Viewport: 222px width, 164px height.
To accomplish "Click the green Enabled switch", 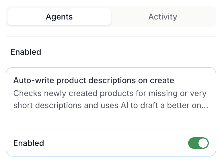I will (x=198, y=143).
